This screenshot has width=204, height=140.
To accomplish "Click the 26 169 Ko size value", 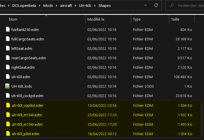I will 184,39.
